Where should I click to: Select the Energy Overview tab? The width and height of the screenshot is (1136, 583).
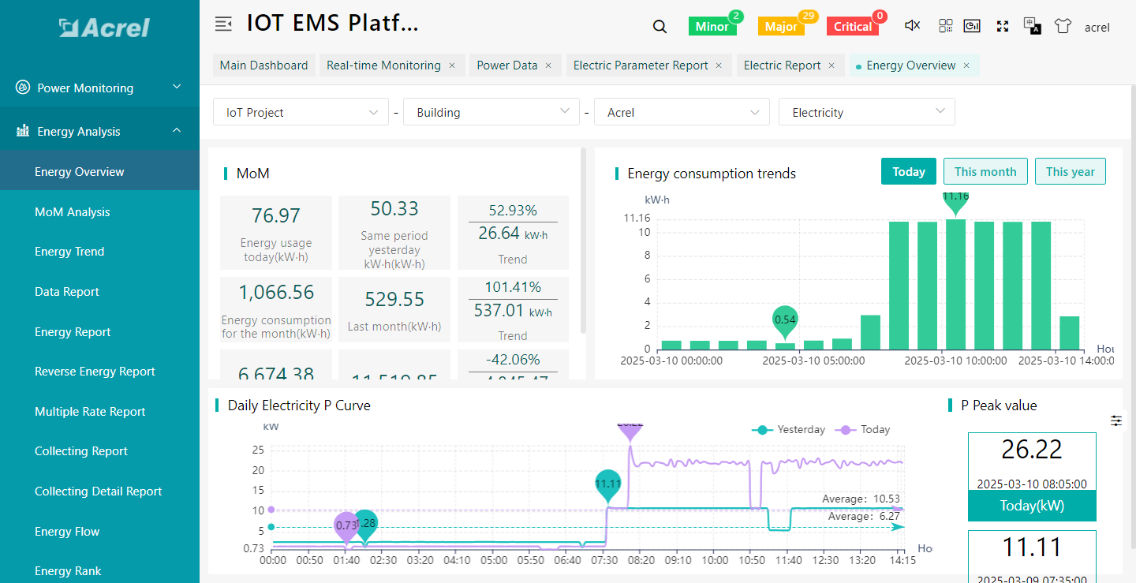pos(911,65)
